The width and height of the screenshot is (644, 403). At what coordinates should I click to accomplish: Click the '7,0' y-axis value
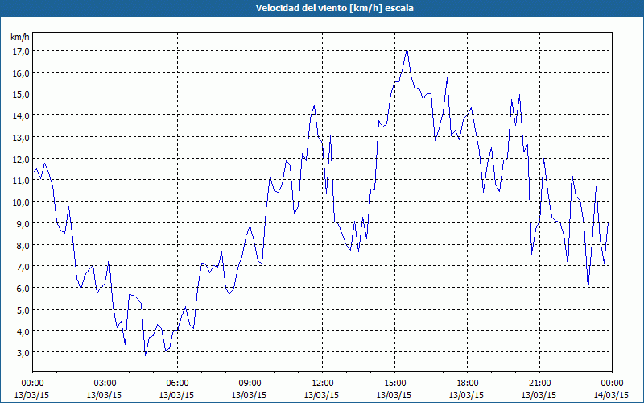[x=23, y=267]
